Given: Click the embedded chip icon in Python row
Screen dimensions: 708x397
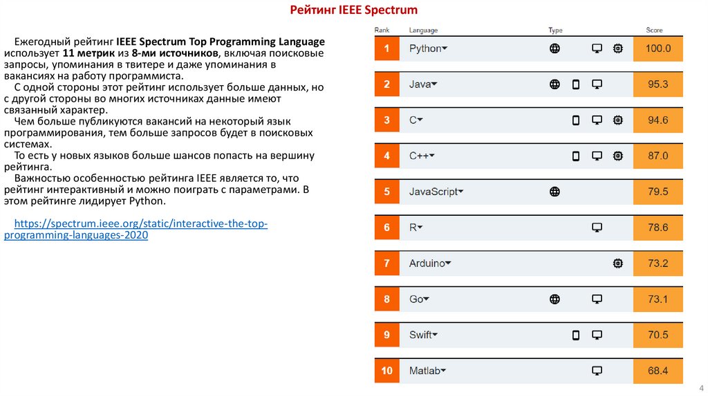Looking at the screenshot, I should pos(618,48).
